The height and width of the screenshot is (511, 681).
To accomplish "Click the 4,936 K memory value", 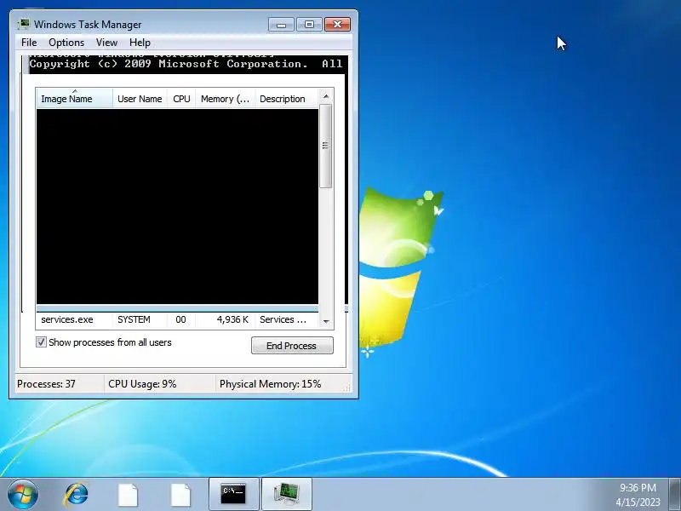I will click(232, 320).
